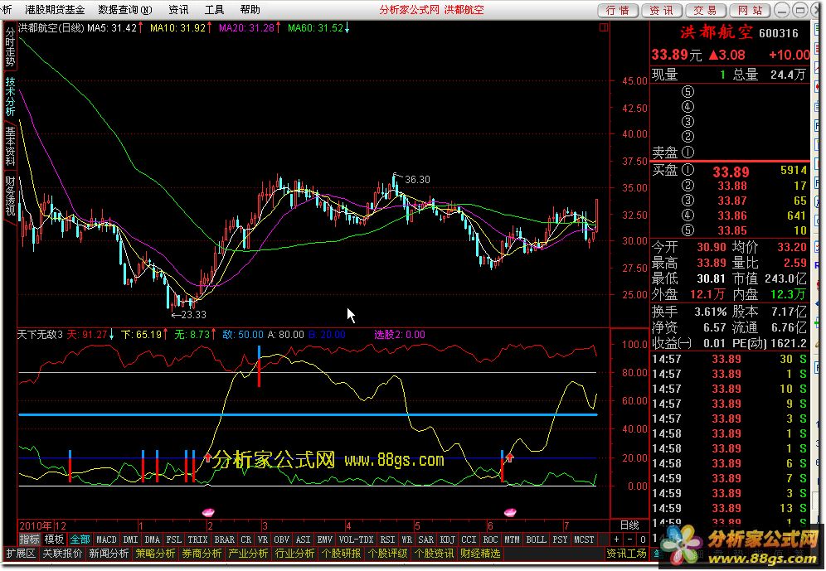Open the 新闻分析 bottom tab

(109, 554)
